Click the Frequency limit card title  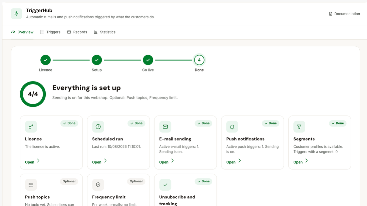109,197
